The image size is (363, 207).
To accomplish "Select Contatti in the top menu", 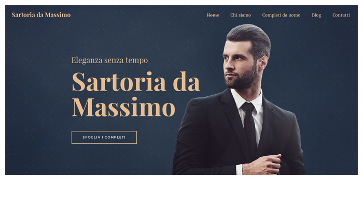I will [x=341, y=15].
